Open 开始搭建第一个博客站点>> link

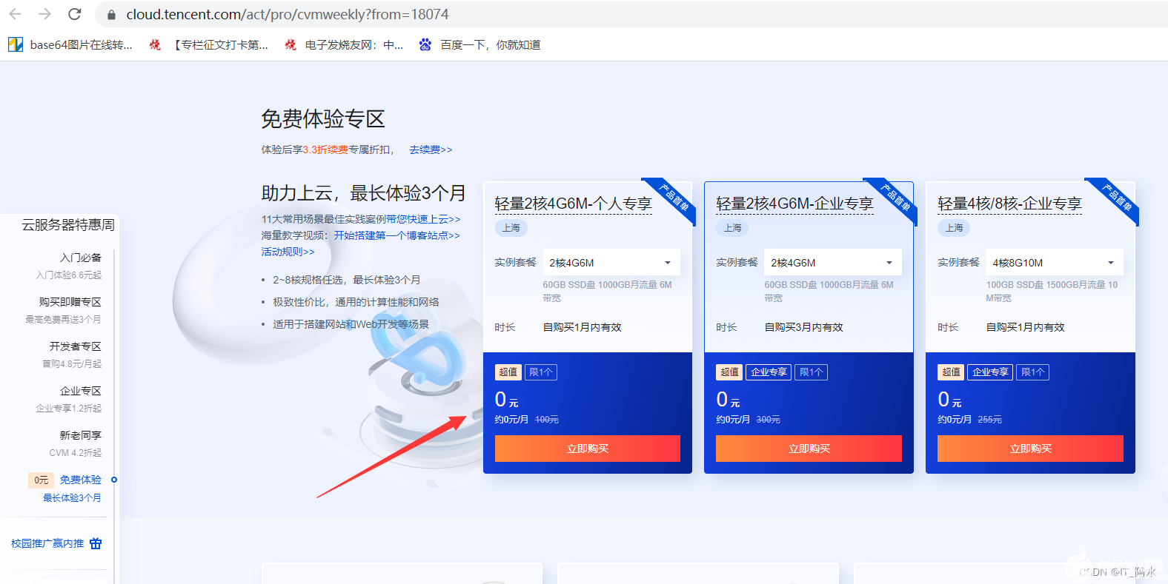point(396,235)
